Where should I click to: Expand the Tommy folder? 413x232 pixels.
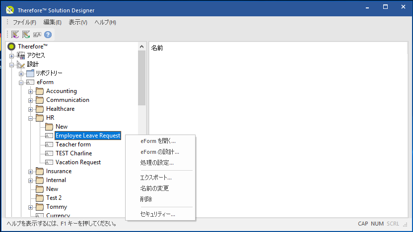31,207
